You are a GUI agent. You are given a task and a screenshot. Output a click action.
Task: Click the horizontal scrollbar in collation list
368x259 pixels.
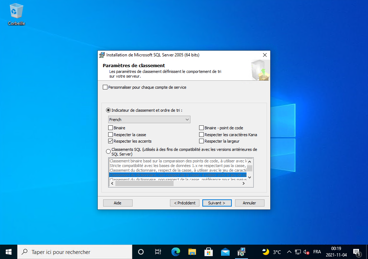tap(144, 183)
